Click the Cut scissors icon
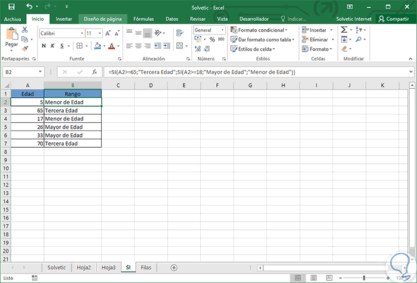Image resolution: width=417 pixels, height=283 pixels. [25, 30]
